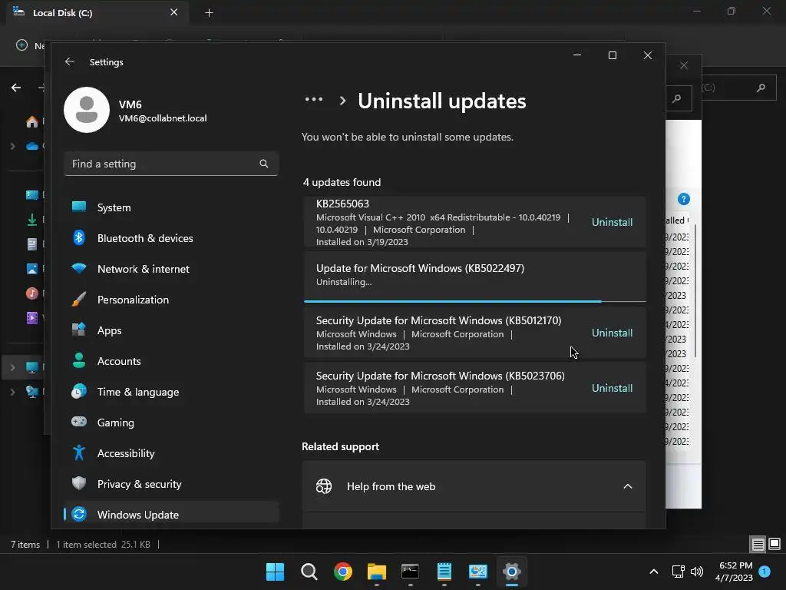786x590 pixels.
Task: Click the Downloads icon in Explorer sidebar
Action: [32, 219]
